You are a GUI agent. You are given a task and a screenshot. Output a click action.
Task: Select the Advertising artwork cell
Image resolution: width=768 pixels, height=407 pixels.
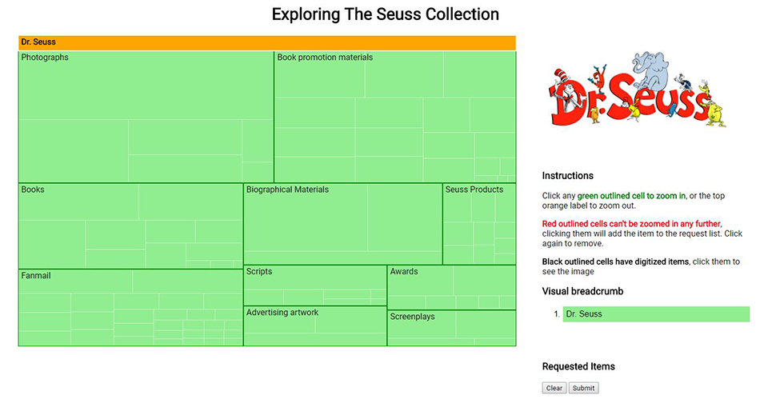click(x=315, y=326)
